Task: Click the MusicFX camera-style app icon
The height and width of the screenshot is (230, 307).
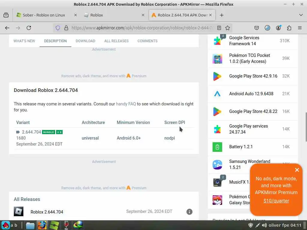Action: pyautogui.click(x=217, y=182)
